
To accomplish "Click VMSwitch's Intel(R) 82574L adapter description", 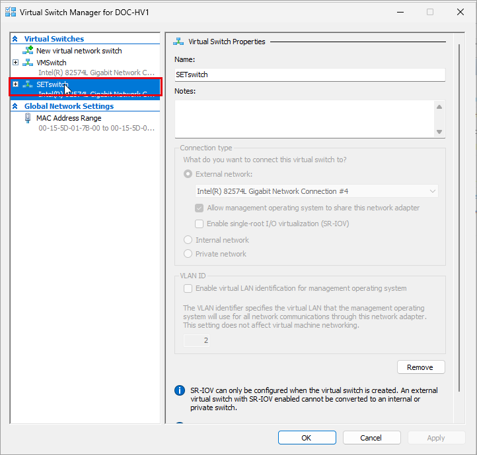I will 96,73.
